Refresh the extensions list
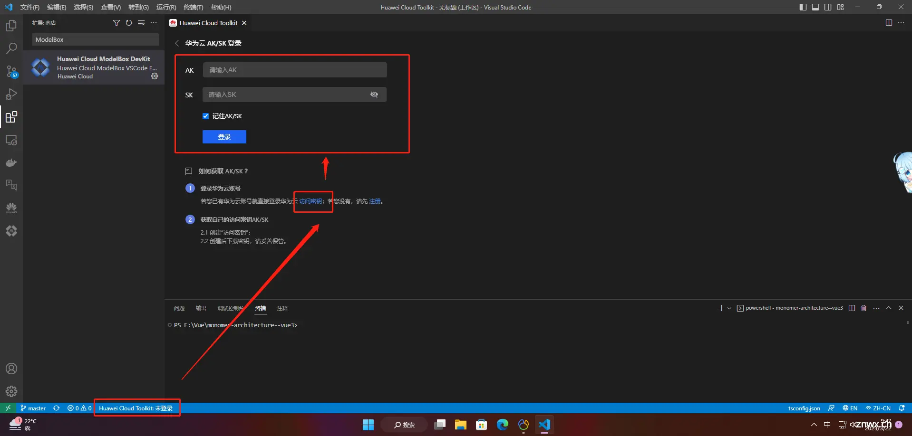Image resolution: width=912 pixels, height=436 pixels. (129, 23)
